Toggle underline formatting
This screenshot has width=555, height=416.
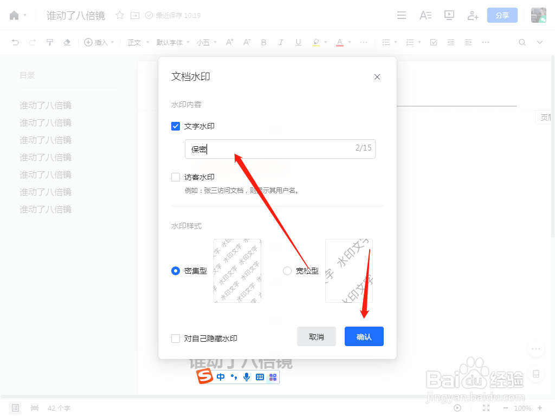(x=299, y=42)
